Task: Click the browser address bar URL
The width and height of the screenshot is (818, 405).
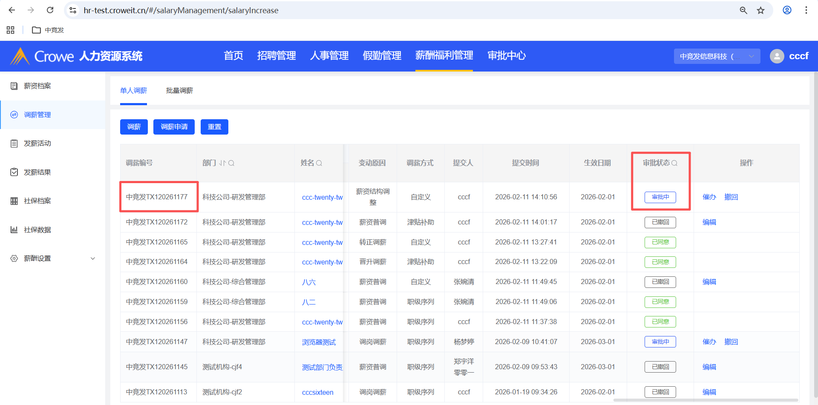Action: [x=181, y=10]
